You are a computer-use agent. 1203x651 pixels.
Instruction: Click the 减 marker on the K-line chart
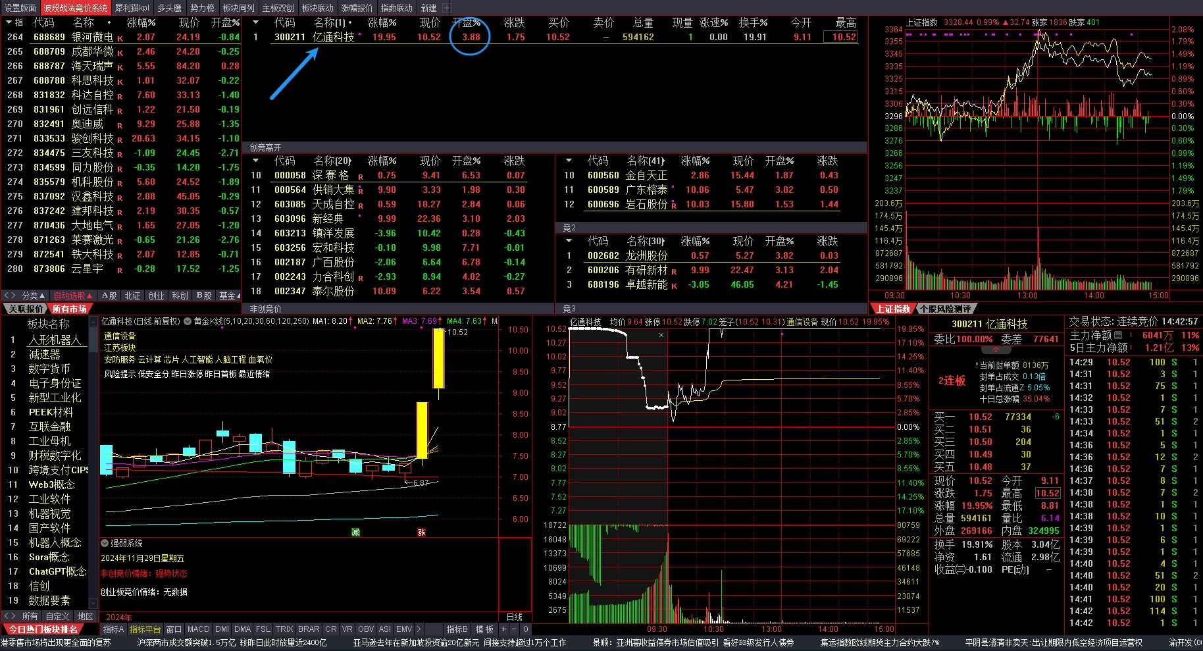[355, 532]
